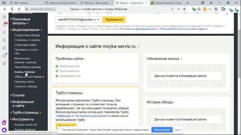
Task: Click the address bar URL field
Action: [43, 9]
